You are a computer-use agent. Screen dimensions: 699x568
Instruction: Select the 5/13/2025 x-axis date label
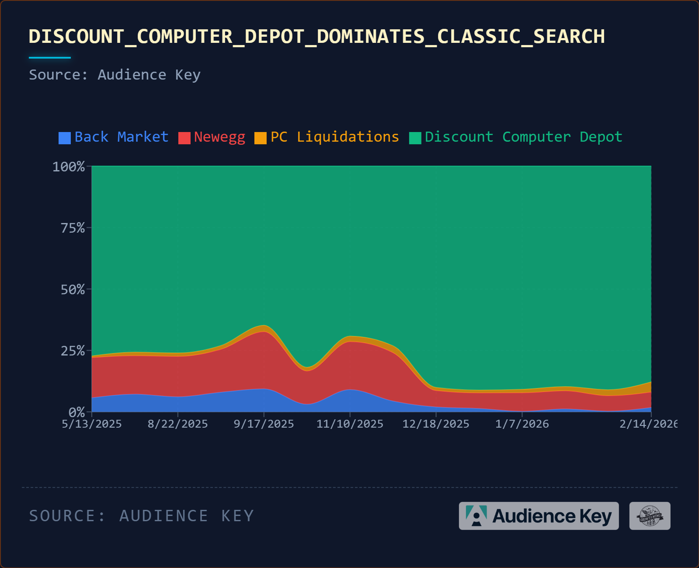click(x=92, y=424)
